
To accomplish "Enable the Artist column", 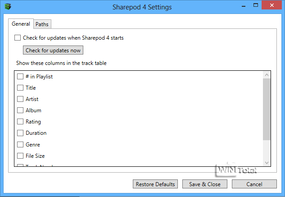I will tap(20, 99).
